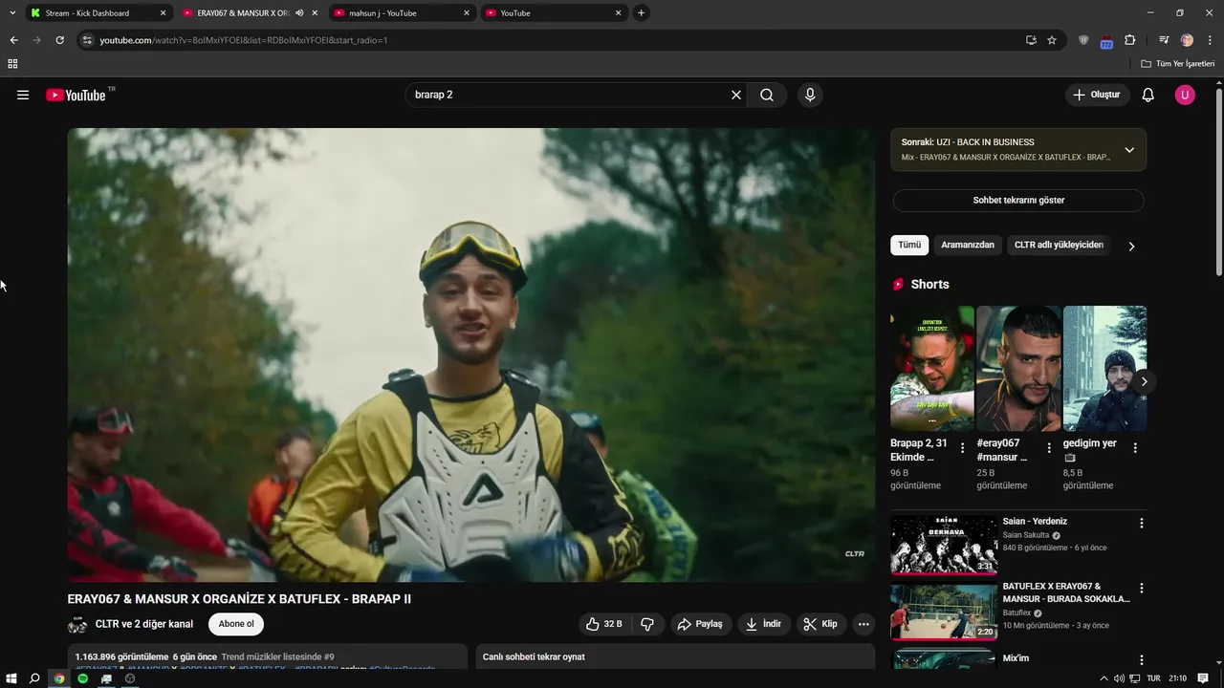Open the apps grid in bookmarks bar

pyautogui.click(x=12, y=64)
